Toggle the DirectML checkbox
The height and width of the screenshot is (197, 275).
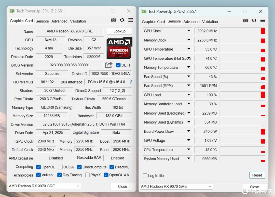[x=112, y=167]
